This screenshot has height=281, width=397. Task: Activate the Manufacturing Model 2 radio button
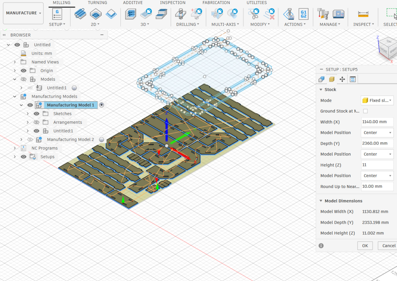point(101,140)
